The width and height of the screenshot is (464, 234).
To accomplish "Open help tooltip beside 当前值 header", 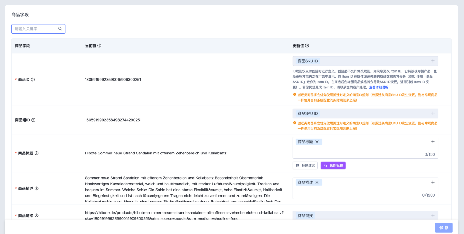I will (99, 46).
